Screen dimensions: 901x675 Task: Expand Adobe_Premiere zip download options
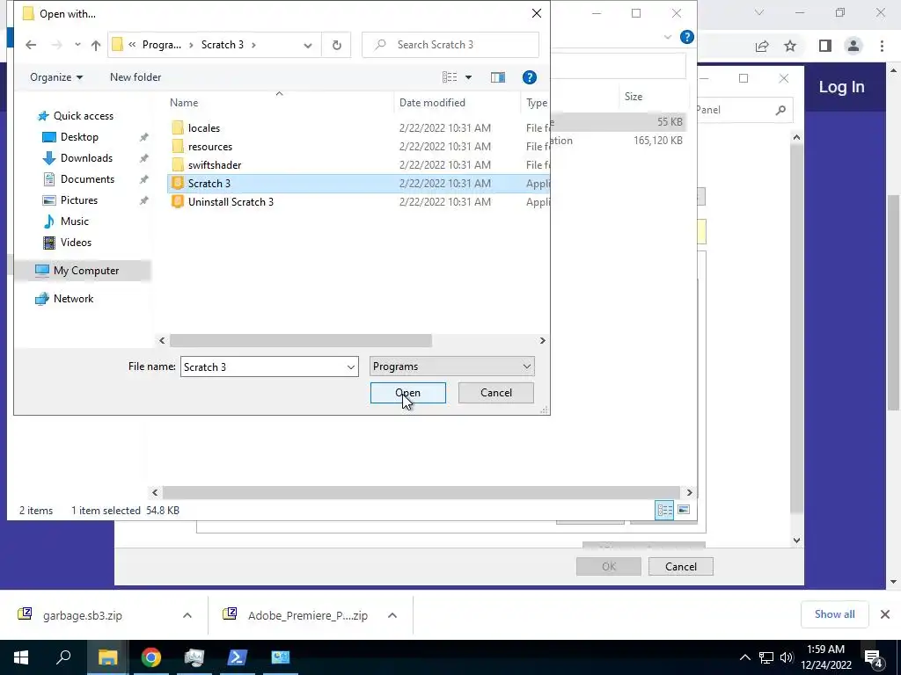click(392, 615)
